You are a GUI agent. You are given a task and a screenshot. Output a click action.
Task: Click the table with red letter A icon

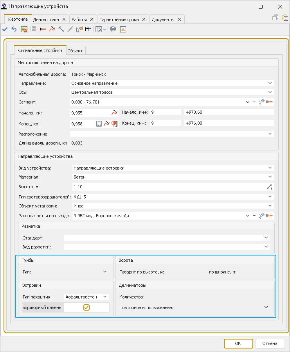pyautogui.click(x=24, y=29)
